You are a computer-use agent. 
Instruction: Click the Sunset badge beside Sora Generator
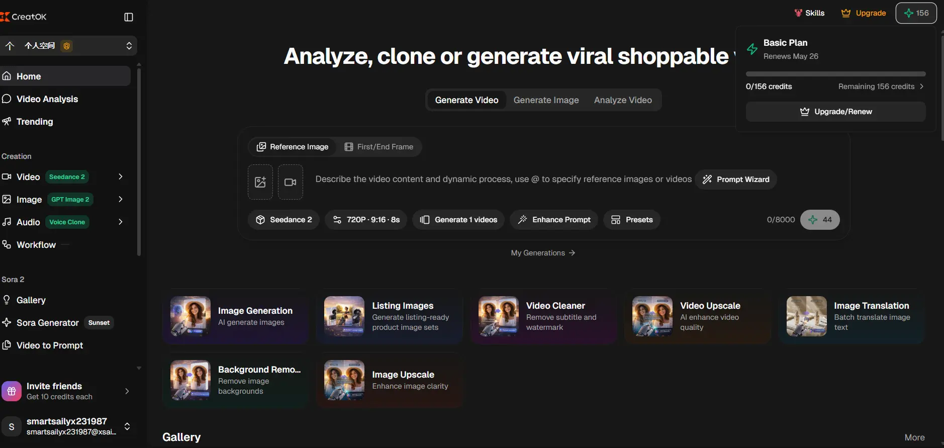99,323
